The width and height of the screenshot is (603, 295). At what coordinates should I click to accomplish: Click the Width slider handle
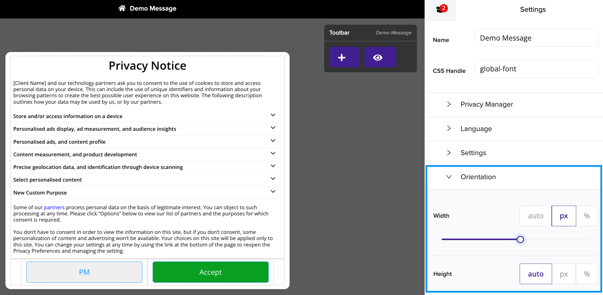520,239
